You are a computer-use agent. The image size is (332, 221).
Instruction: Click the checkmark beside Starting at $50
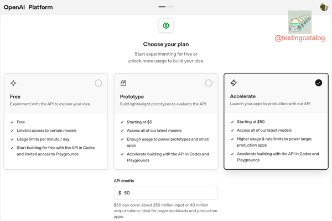pos(232,122)
